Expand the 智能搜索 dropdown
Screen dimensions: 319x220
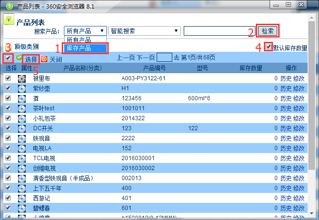click(144, 31)
